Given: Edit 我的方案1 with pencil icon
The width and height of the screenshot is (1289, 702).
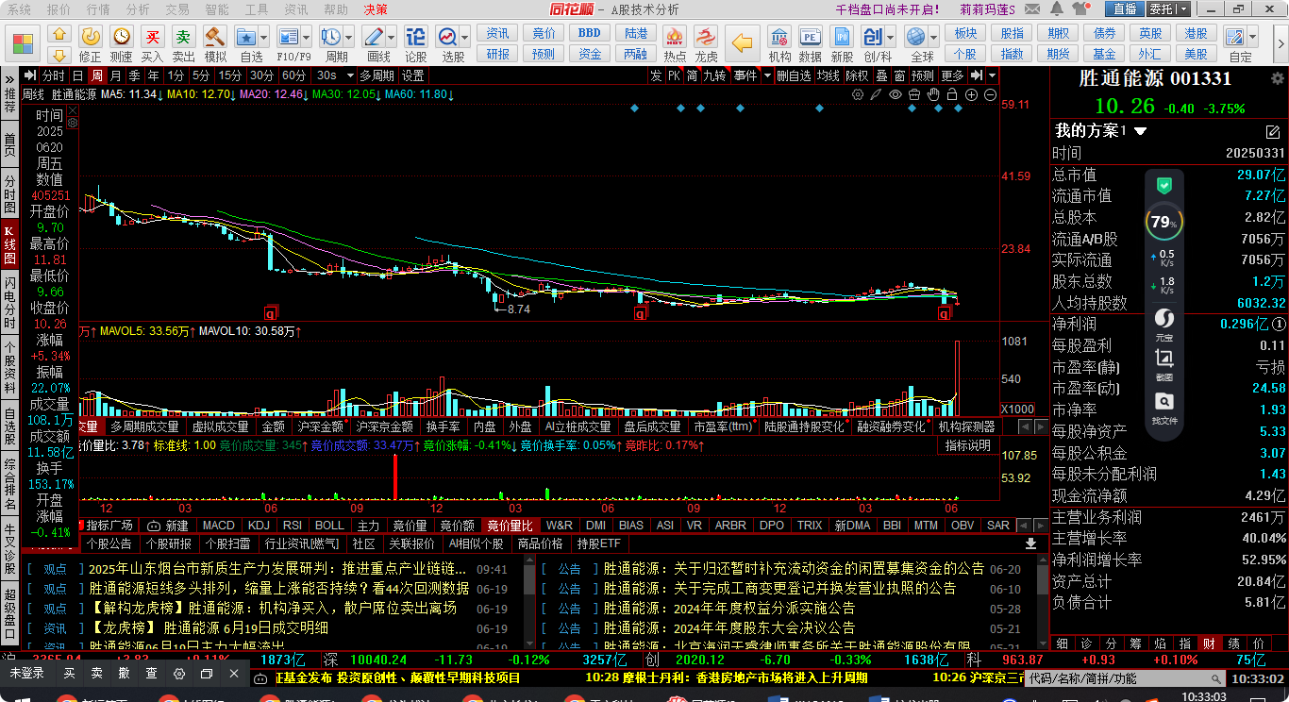Looking at the screenshot, I should point(1273,131).
